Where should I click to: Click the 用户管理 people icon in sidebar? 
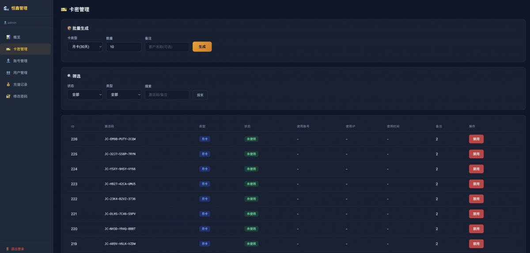(8, 73)
